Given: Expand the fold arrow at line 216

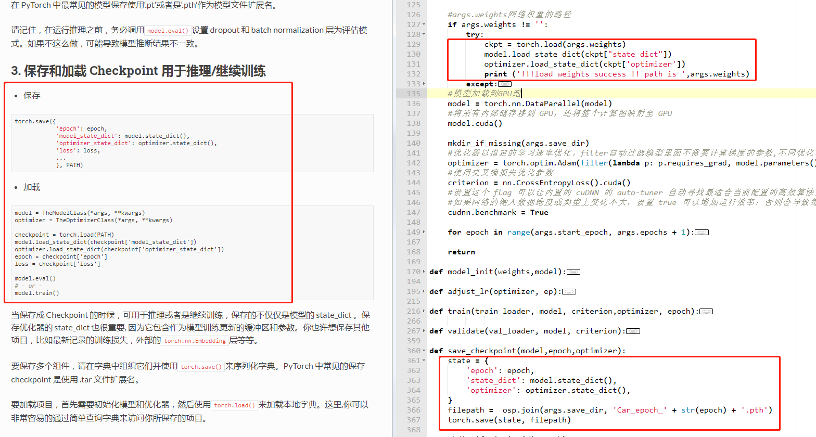Looking at the screenshot, I should point(424,311).
